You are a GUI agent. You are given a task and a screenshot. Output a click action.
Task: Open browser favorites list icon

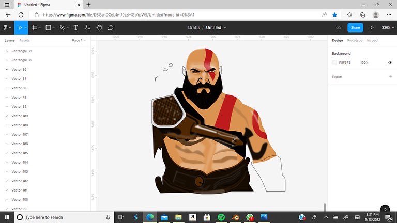coord(349,15)
